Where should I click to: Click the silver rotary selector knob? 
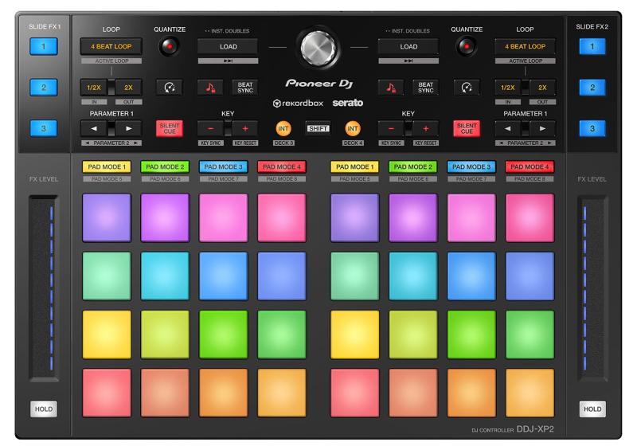pyautogui.click(x=318, y=48)
